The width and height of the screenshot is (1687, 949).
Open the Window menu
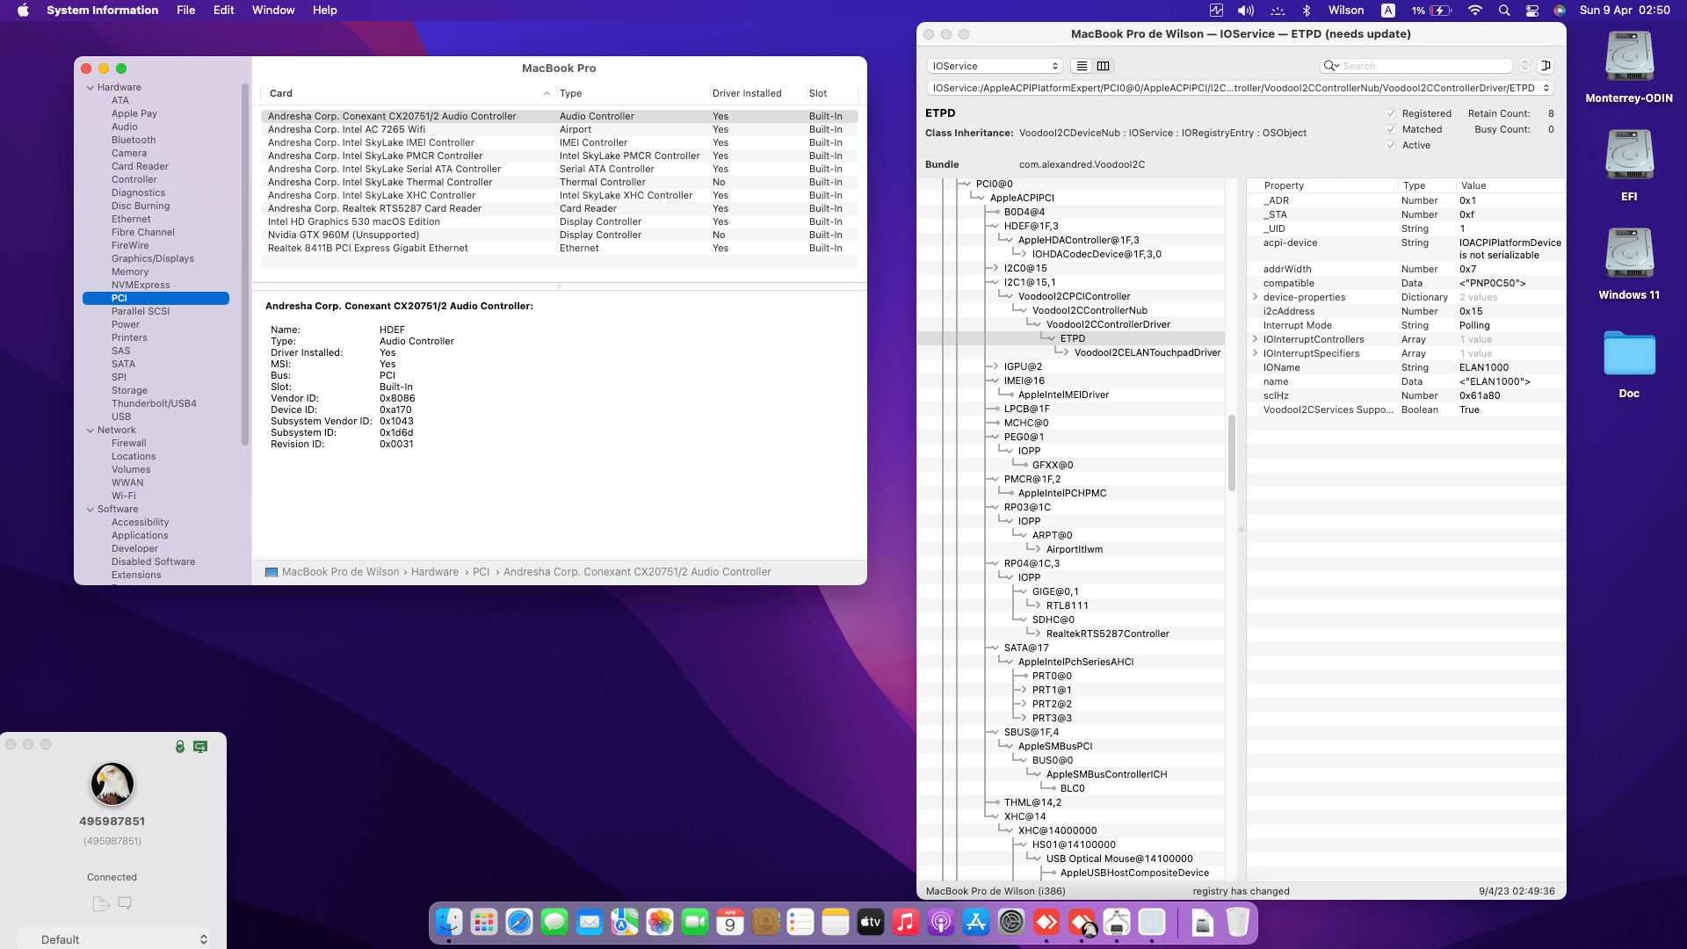click(273, 10)
